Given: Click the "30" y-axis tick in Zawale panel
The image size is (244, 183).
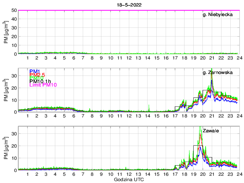Looking at the screenshot, I should coord(14,134).
